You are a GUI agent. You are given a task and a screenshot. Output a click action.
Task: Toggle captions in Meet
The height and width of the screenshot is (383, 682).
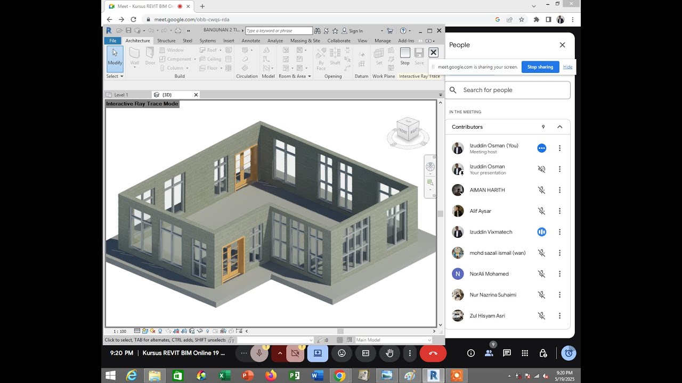366,353
